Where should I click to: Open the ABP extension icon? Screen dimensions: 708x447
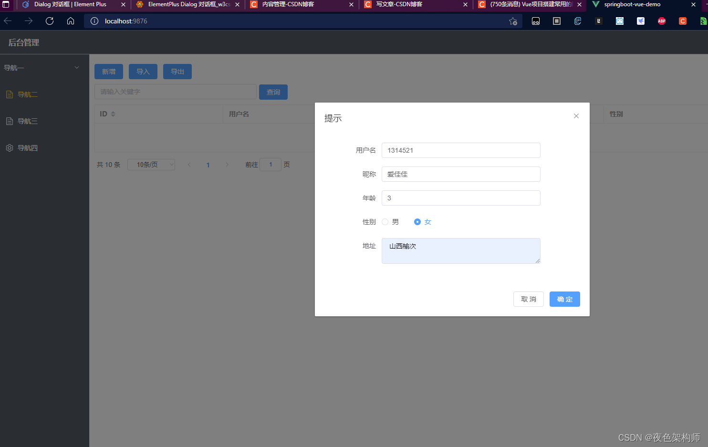pyautogui.click(x=662, y=21)
